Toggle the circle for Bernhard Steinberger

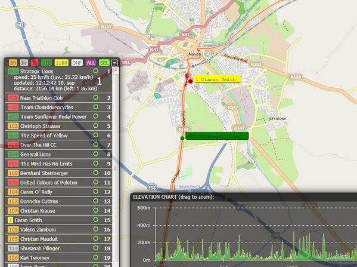click(96, 173)
